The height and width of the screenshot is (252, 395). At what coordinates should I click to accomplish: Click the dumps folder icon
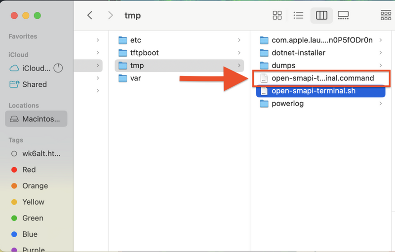pyautogui.click(x=264, y=66)
